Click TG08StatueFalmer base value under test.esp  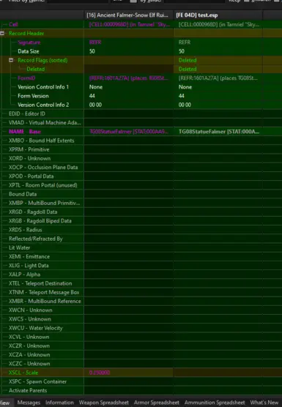click(x=218, y=132)
